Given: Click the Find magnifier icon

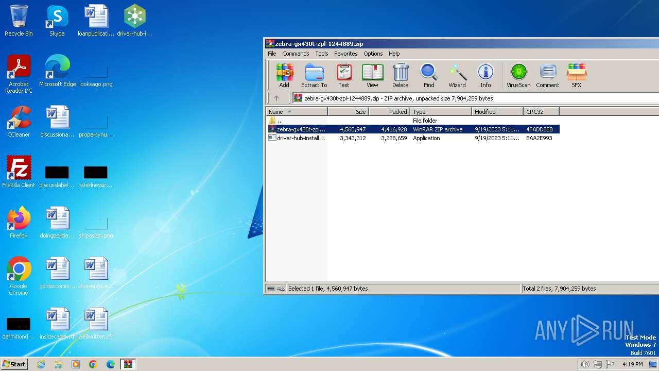Looking at the screenshot, I should pos(429,76).
